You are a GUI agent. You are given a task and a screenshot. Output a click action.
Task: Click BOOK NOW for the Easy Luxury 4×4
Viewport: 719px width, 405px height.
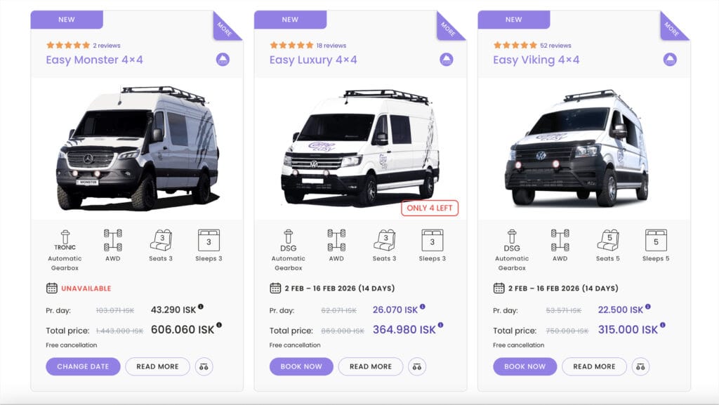coord(301,366)
